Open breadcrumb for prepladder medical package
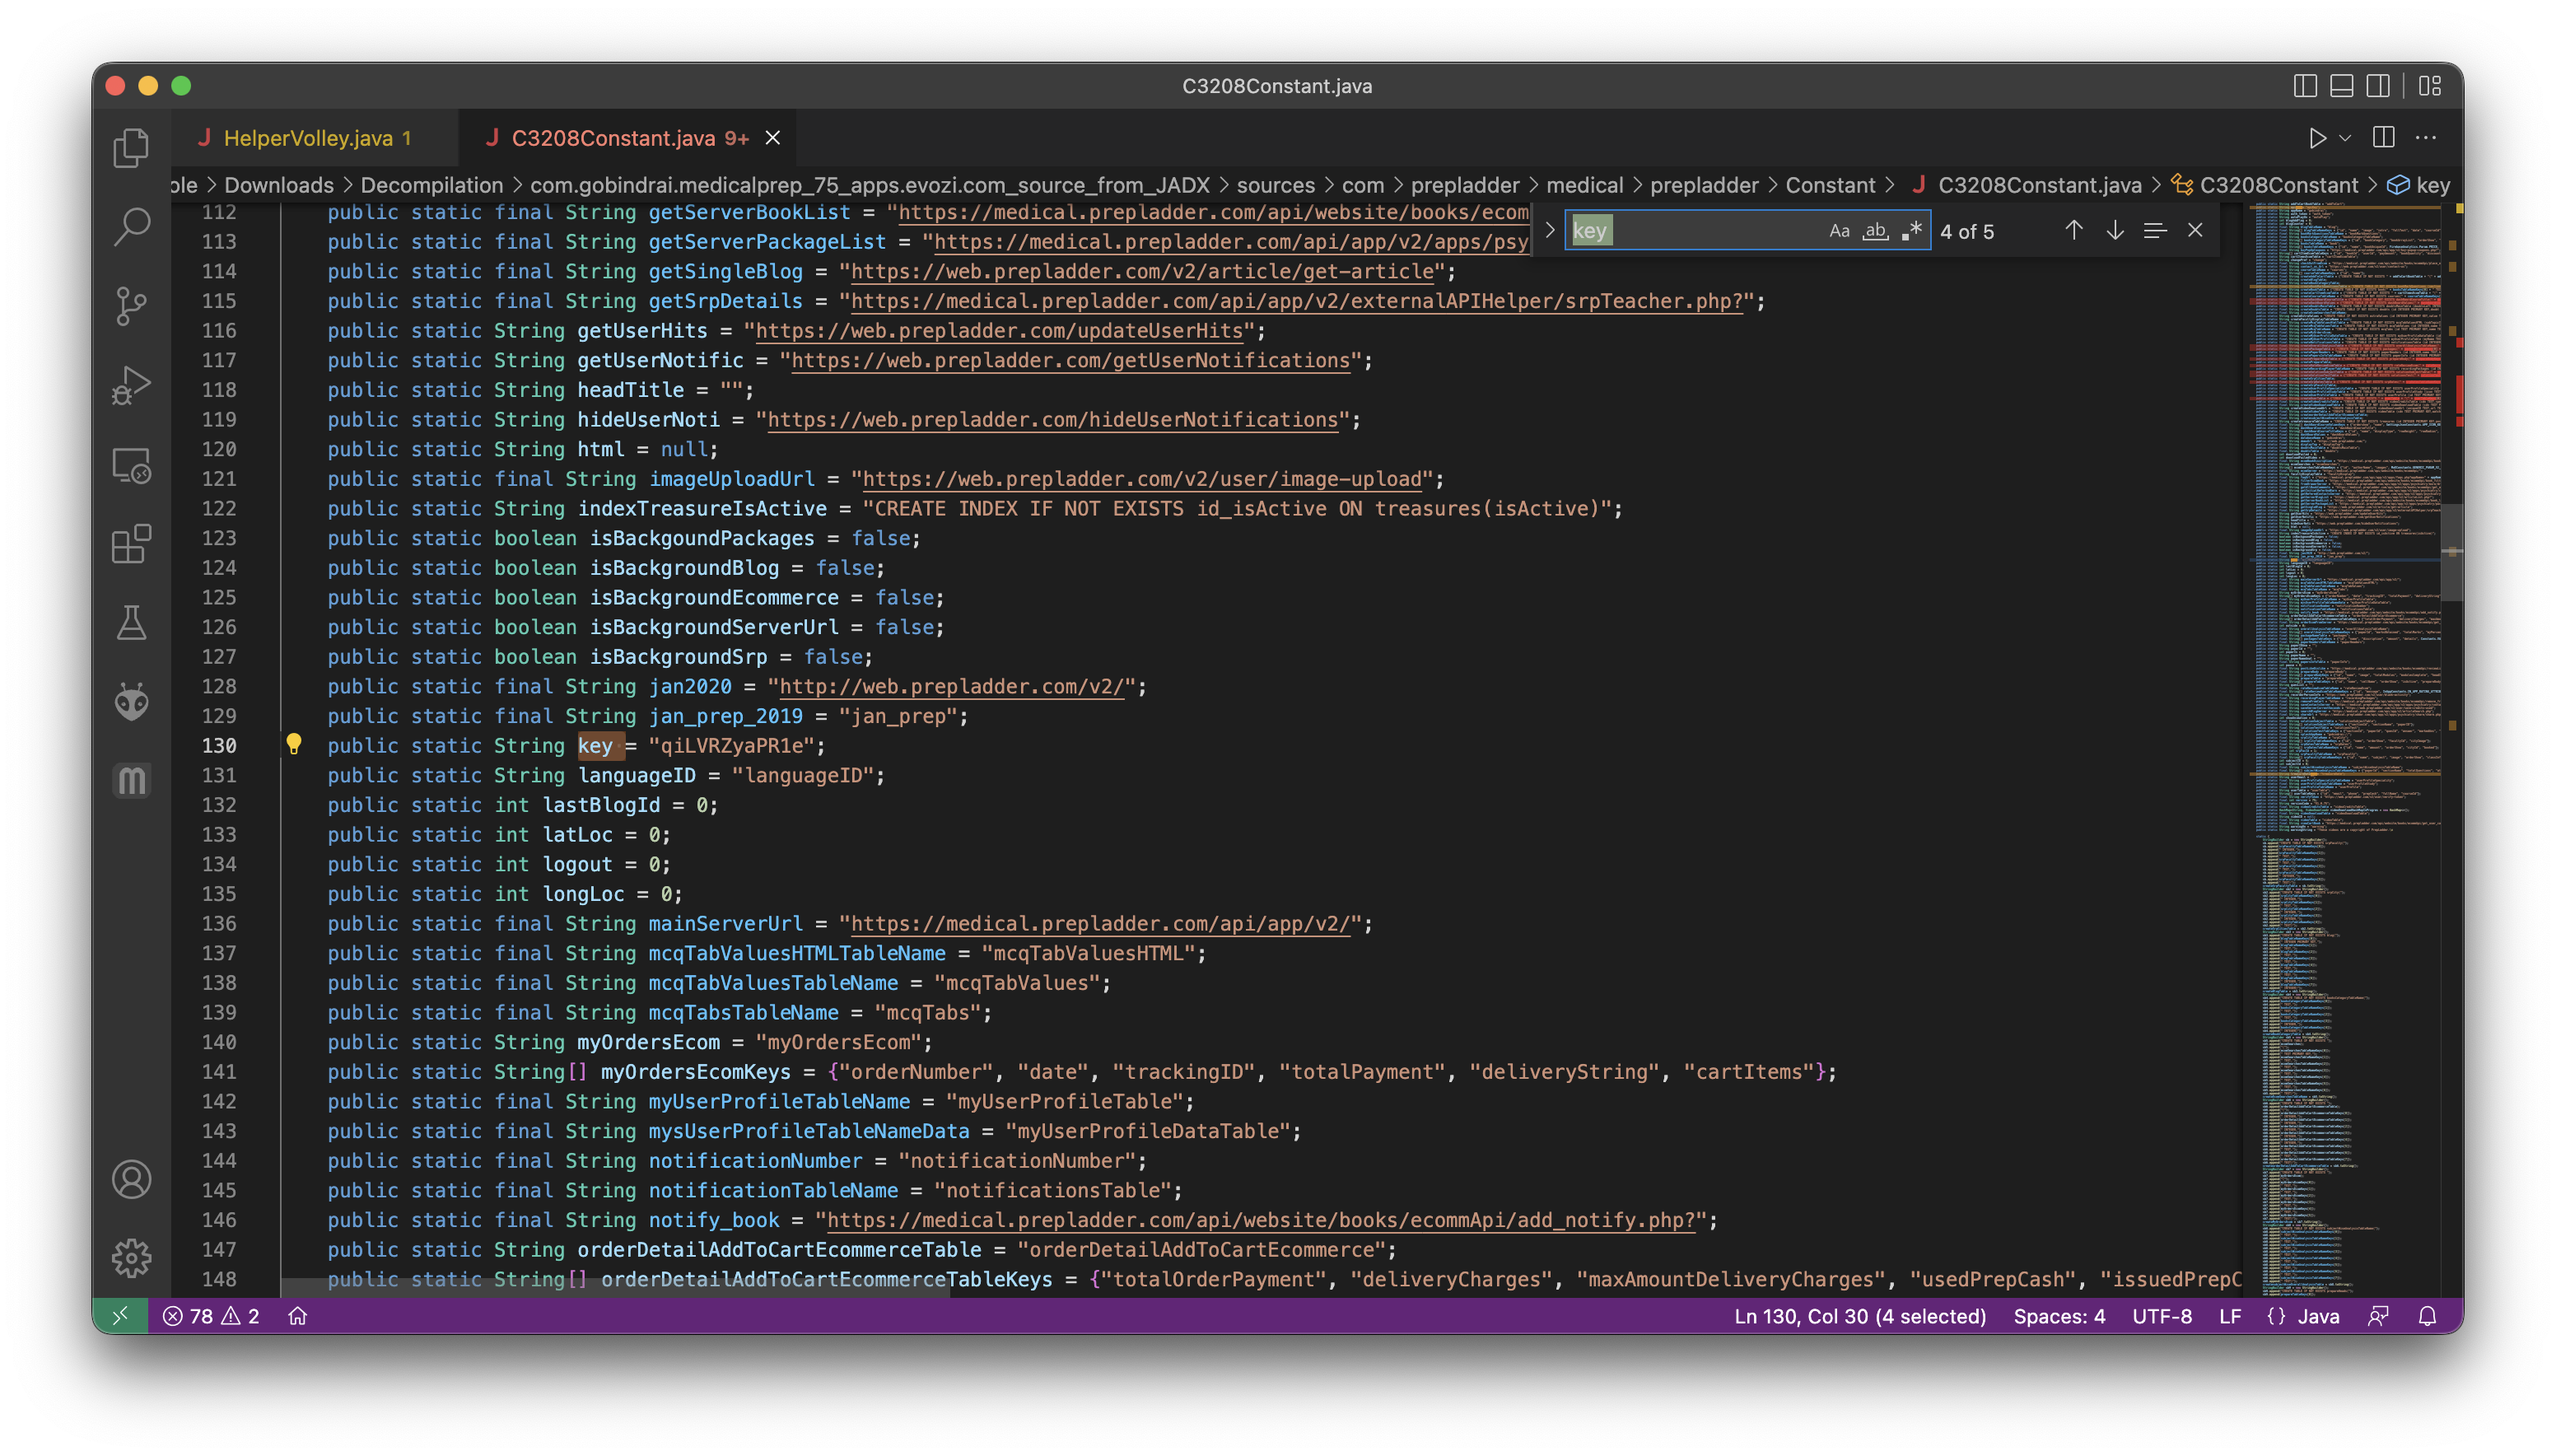The height and width of the screenshot is (1456, 2556). point(1584,185)
